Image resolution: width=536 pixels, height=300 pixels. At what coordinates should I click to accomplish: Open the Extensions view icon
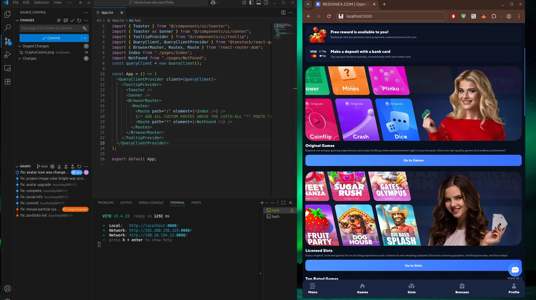click(x=8, y=82)
